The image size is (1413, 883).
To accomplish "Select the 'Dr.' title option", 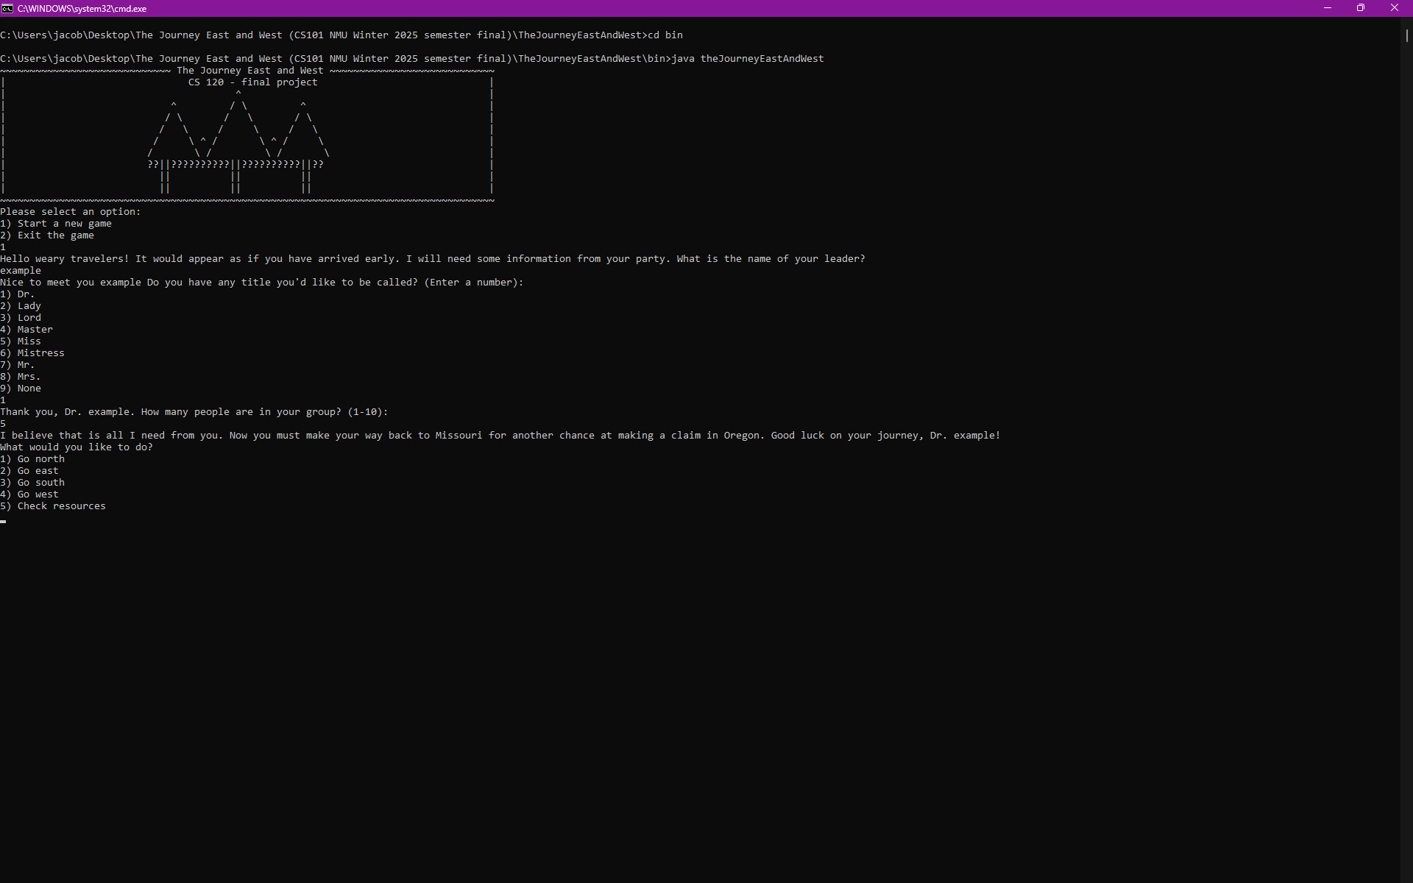I will pos(17,294).
